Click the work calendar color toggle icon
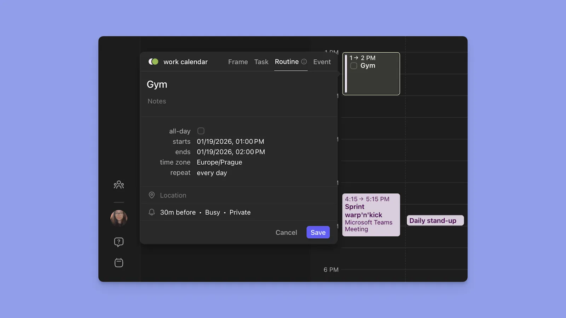 coord(153,61)
